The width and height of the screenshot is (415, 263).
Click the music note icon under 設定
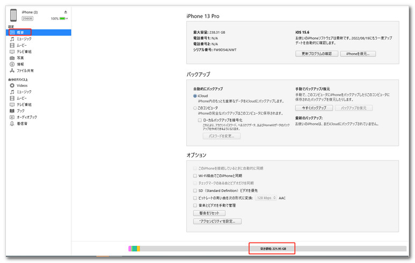12,39
